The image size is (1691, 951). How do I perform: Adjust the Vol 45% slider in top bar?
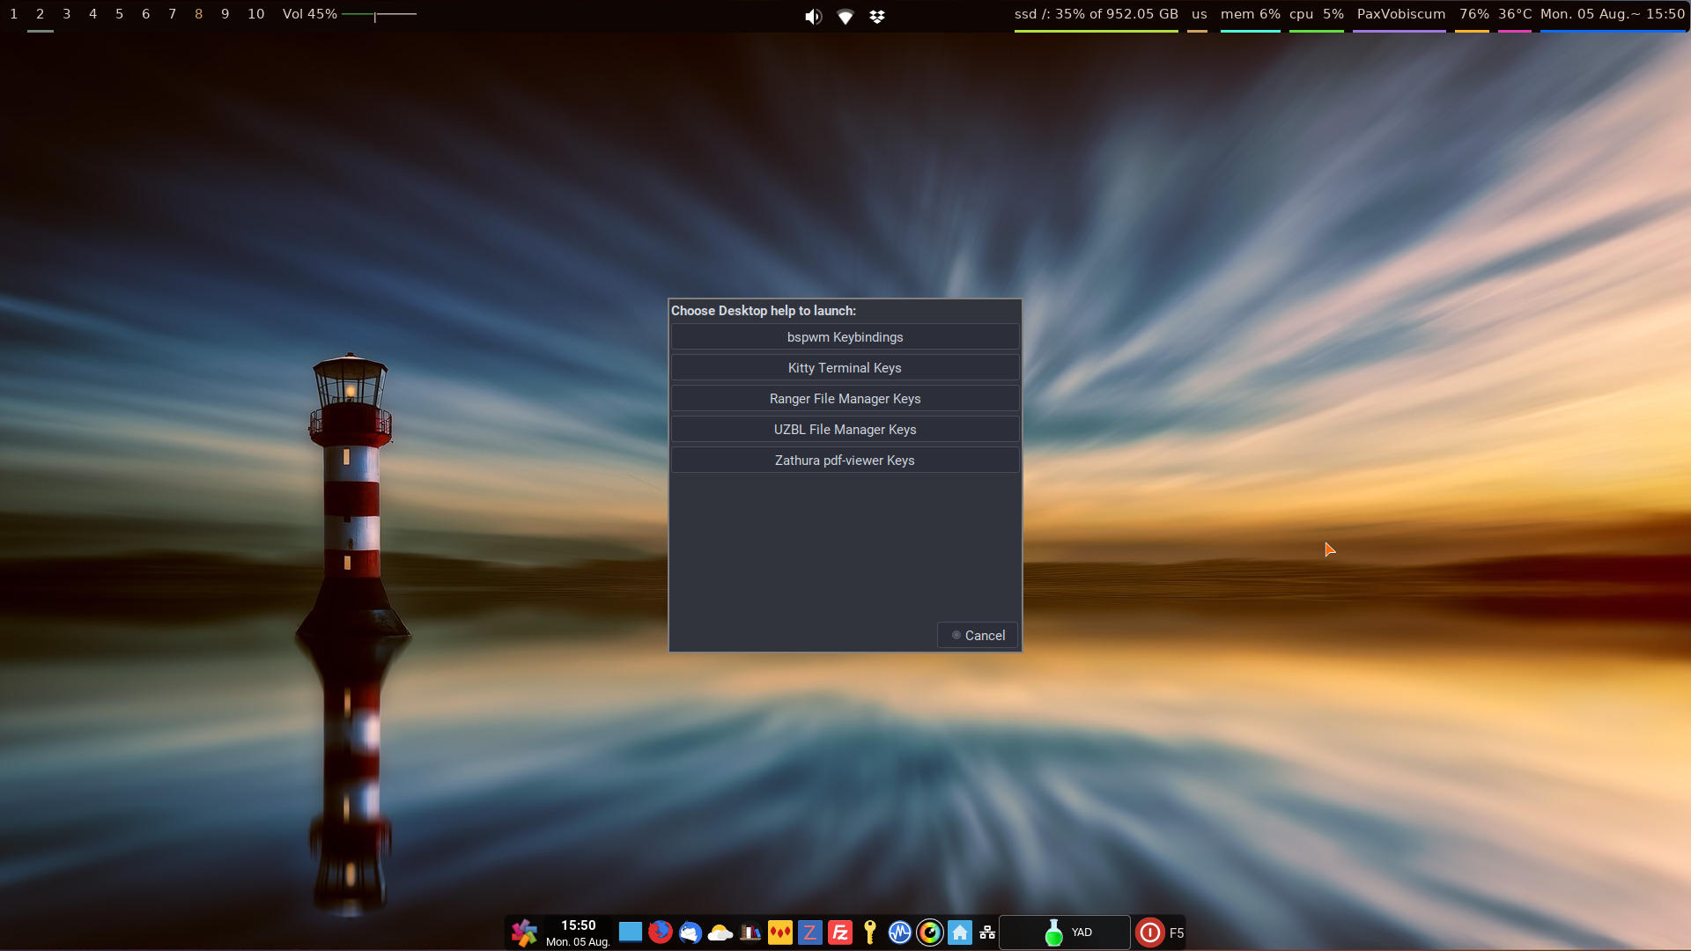(379, 15)
